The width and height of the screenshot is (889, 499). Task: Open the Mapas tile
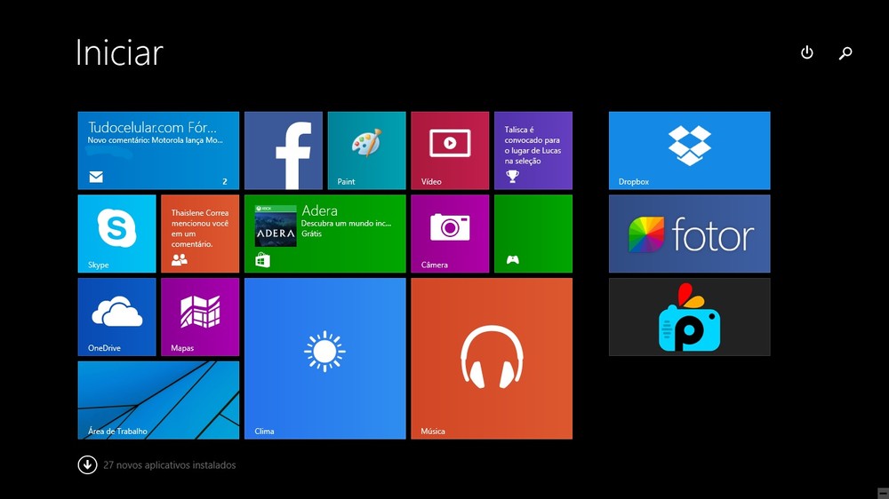point(200,317)
